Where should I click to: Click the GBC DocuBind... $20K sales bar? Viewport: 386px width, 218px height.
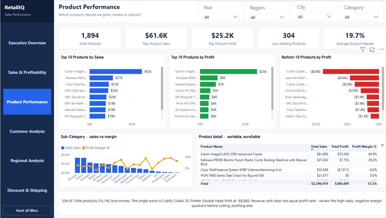coord(98,97)
